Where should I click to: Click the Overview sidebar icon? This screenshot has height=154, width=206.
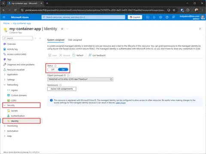pos(5,44)
